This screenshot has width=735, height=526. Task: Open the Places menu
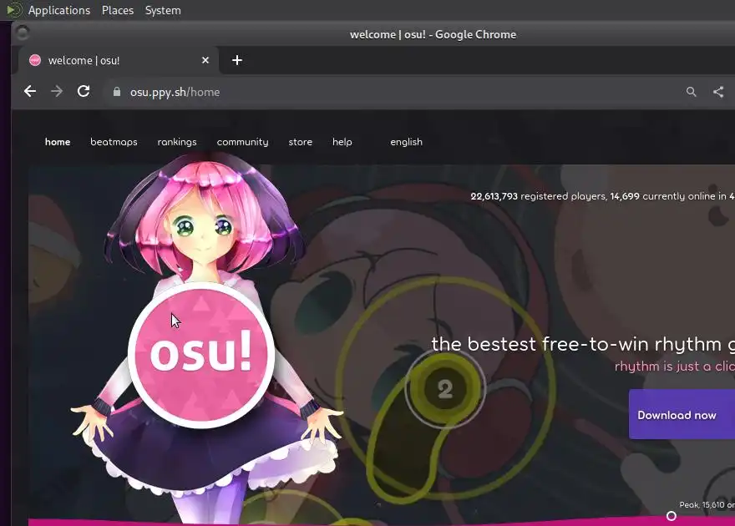(x=118, y=10)
